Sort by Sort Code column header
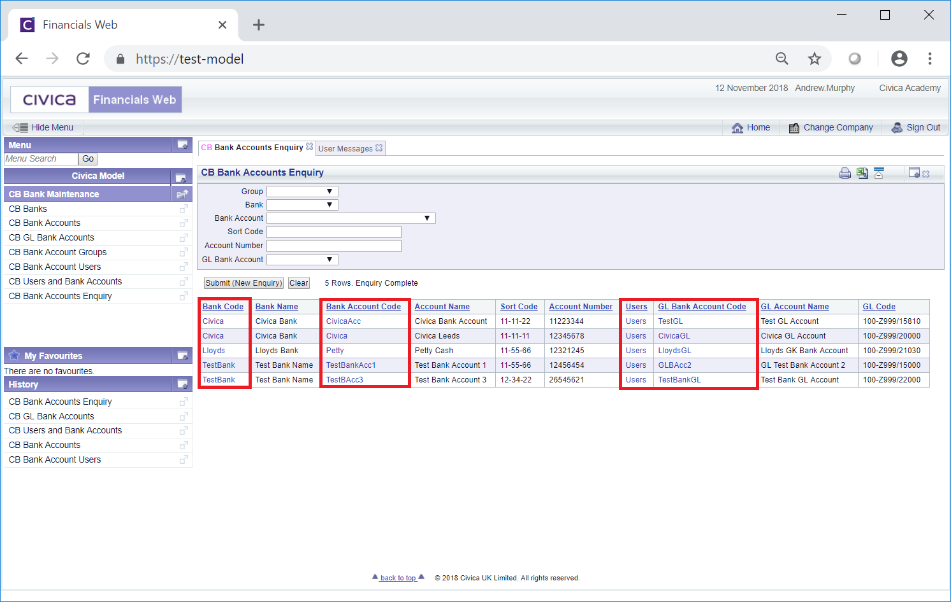This screenshot has height=602, width=951. coord(519,307)
